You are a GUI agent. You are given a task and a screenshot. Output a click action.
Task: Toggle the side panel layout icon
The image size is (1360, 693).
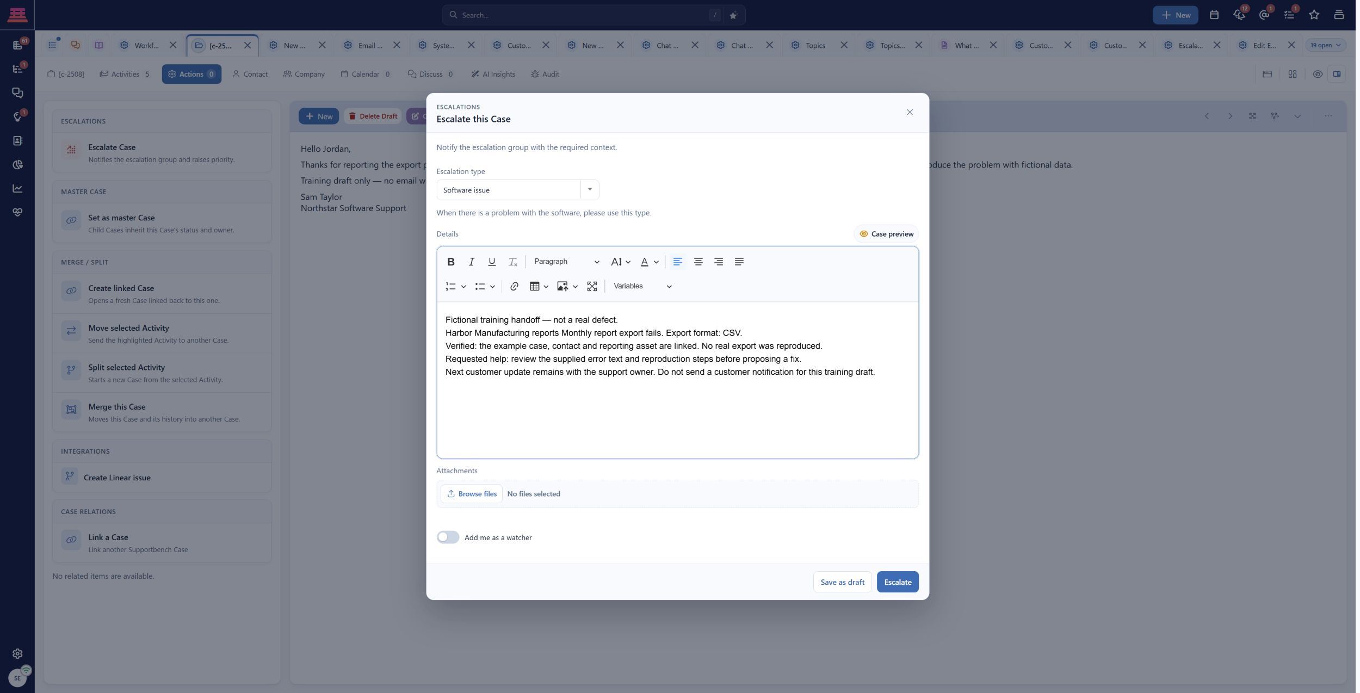pyautogui.click(x=1337, y=74)
